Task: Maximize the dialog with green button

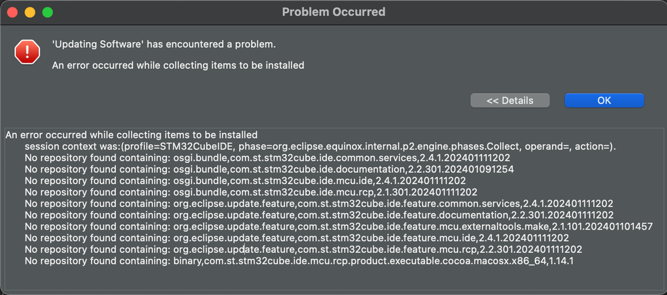Action: tap(47, 12)
